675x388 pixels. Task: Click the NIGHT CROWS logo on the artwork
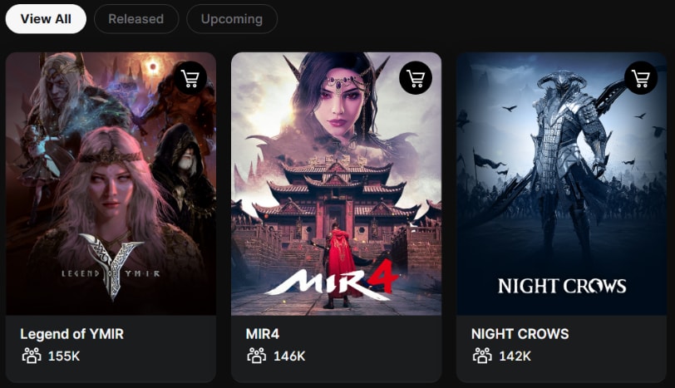pyautogui.click(x=562, y=286)
